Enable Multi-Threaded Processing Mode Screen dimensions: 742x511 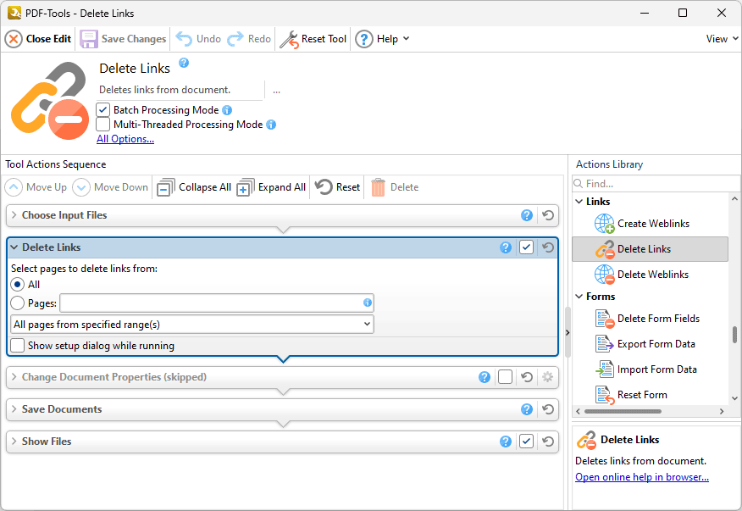point(103,125)
